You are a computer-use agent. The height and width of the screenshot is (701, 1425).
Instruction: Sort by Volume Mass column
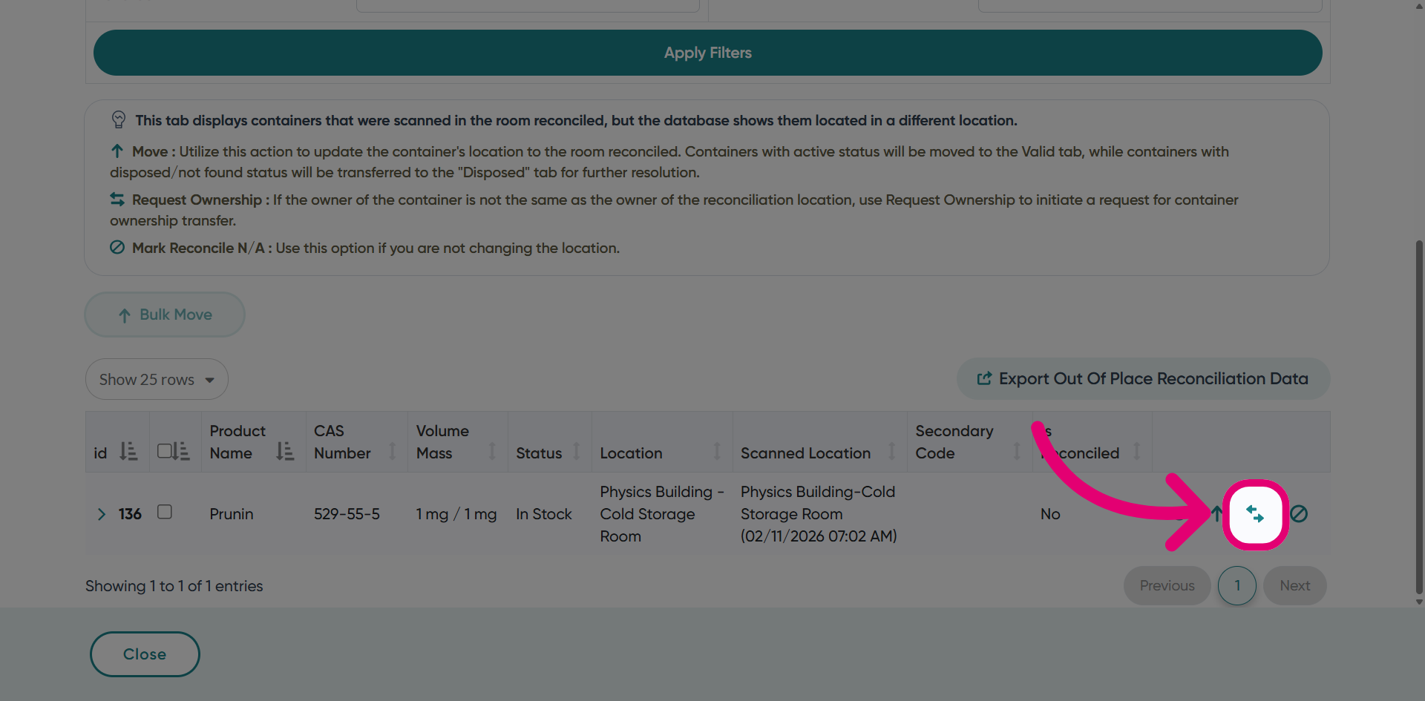pyautogui.click(x=491, y=451)
